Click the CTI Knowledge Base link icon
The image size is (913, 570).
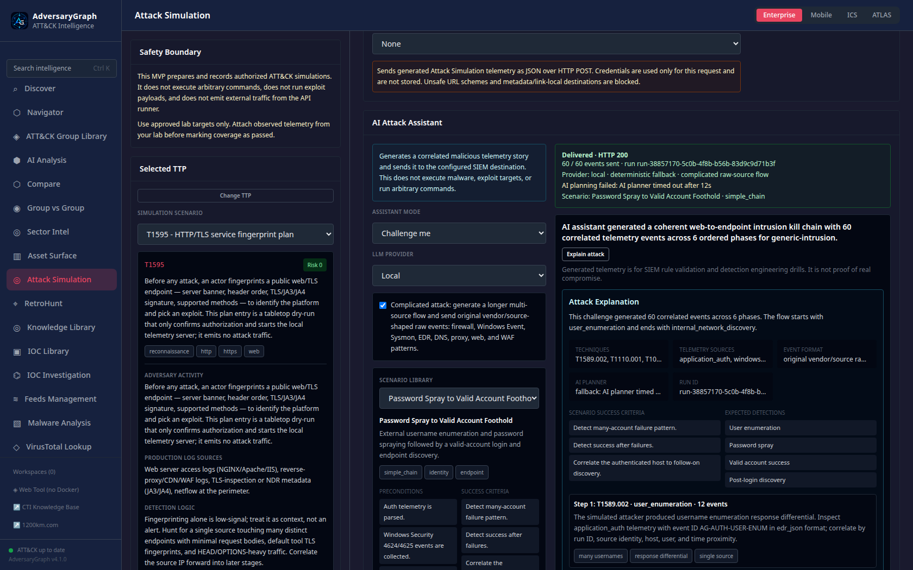pyautogui.click(x=16, y=507)
